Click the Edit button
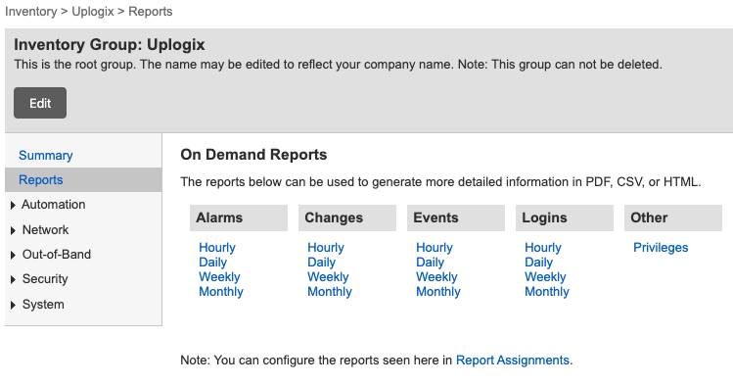This screenshot has height=385, width=733. point(40,103)
